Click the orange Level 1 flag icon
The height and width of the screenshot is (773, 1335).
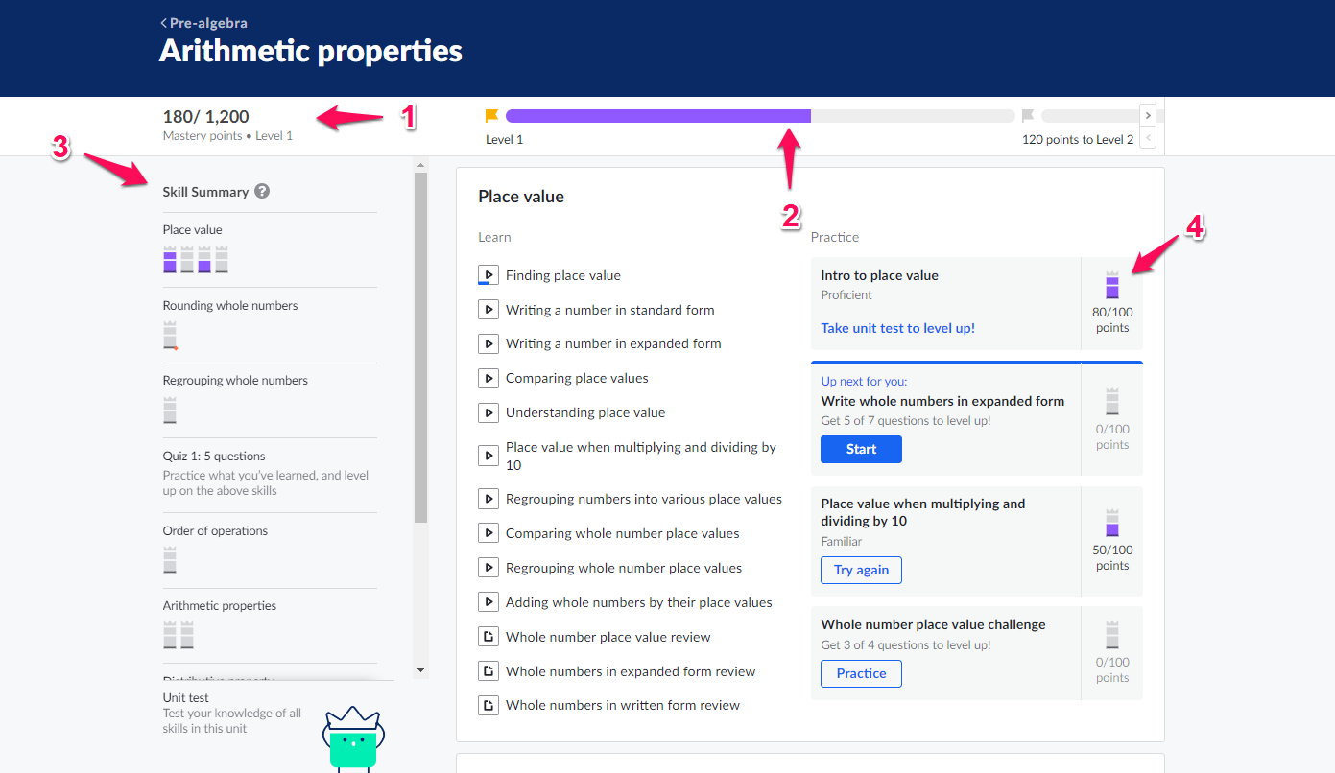[x=491, y=116]
